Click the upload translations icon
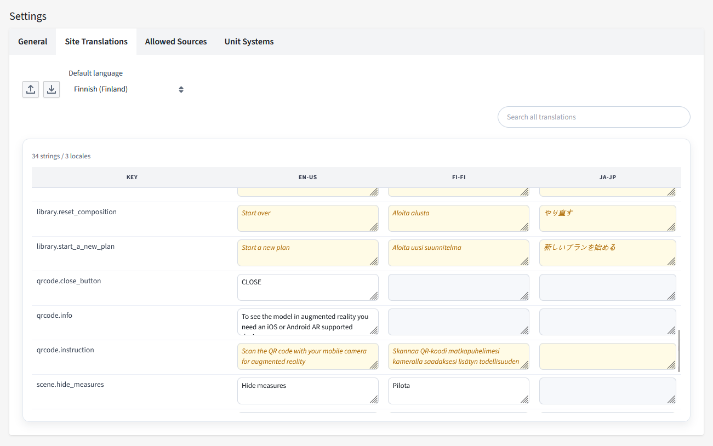The image size is (713, 446). tap(31, 89)
